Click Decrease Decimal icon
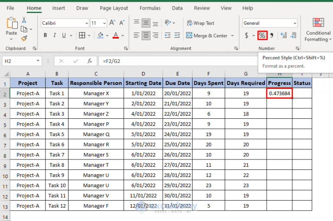333x221 pixels. pyautogui.click(x=294, y=35)
